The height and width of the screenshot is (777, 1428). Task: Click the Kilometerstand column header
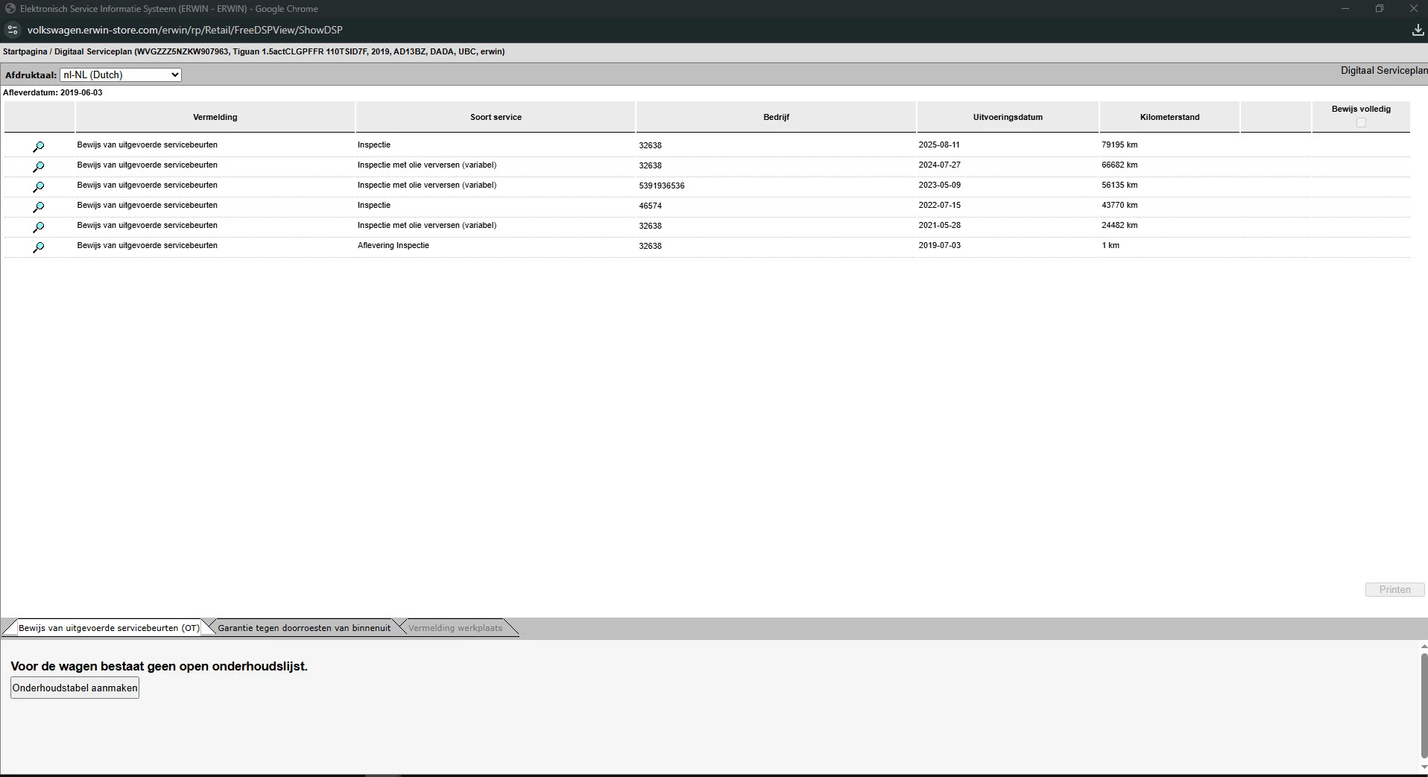(x=1169, y=117)
